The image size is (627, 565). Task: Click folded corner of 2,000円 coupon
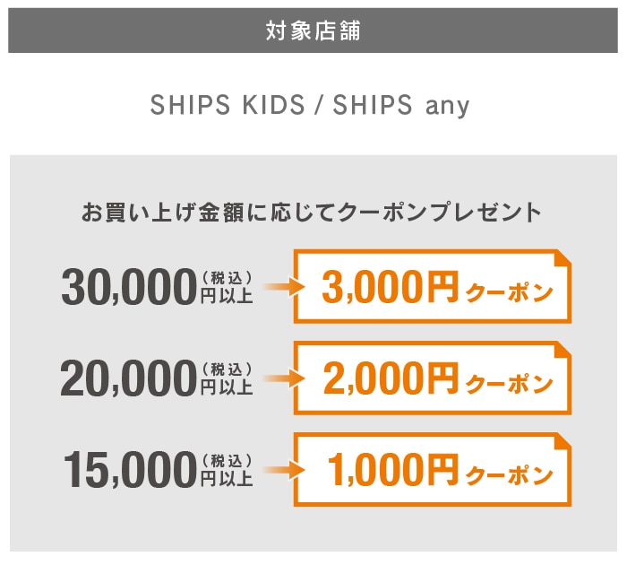click(x=562, y=351)
